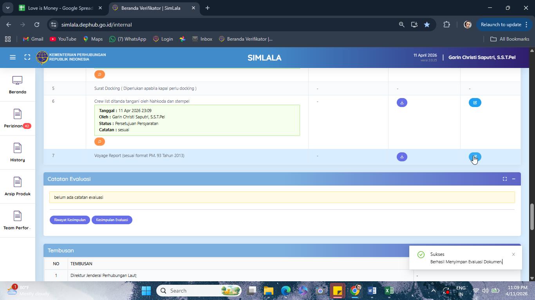
Task: Click orange search icon under Crew list note
Action: (99, 141)
